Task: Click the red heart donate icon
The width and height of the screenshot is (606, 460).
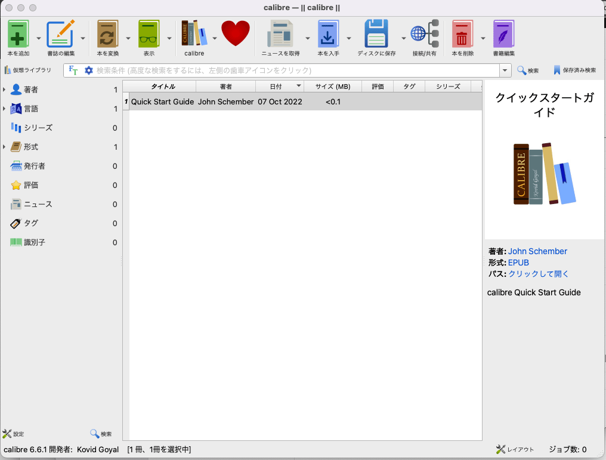Action: (x=236, y=33)
